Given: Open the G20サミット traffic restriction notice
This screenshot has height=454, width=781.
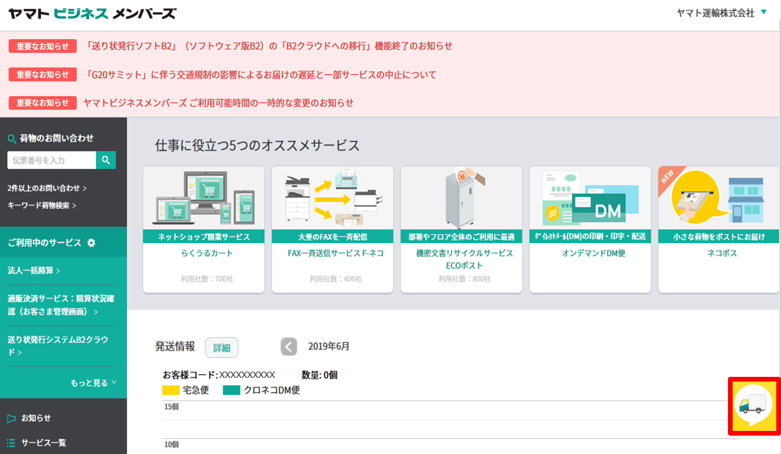Looking at the screenshot, I should [x=261, y=75].
